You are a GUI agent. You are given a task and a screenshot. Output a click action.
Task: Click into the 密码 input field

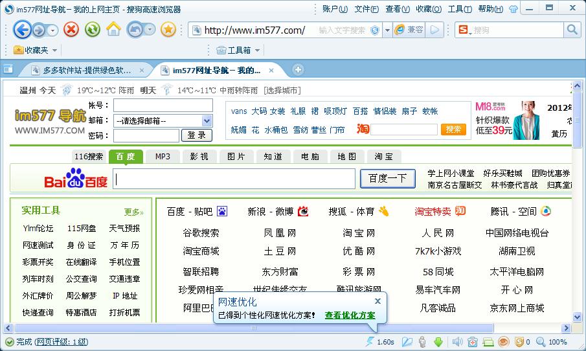tap(146, 135)
